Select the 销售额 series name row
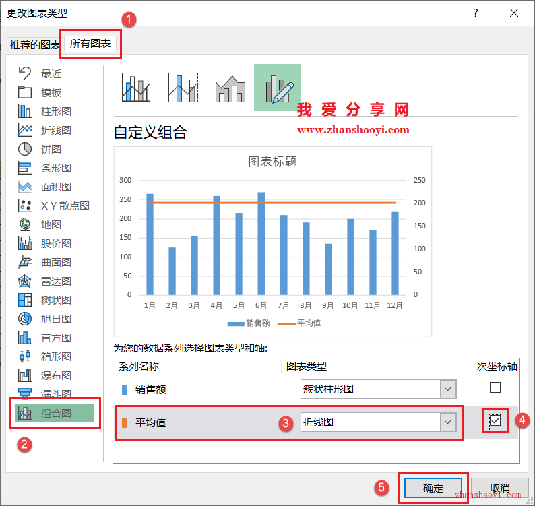The image size is (535, 506). click(151, 389)
